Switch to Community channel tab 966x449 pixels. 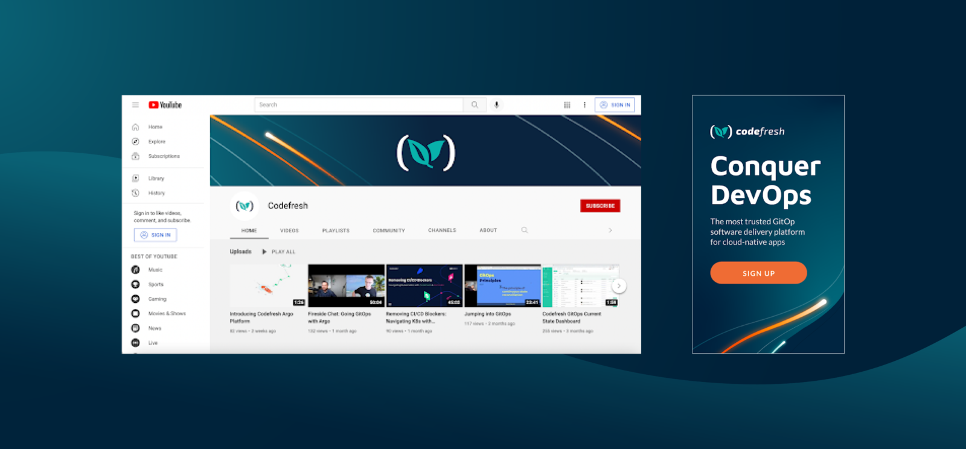[x=389, y=231]
